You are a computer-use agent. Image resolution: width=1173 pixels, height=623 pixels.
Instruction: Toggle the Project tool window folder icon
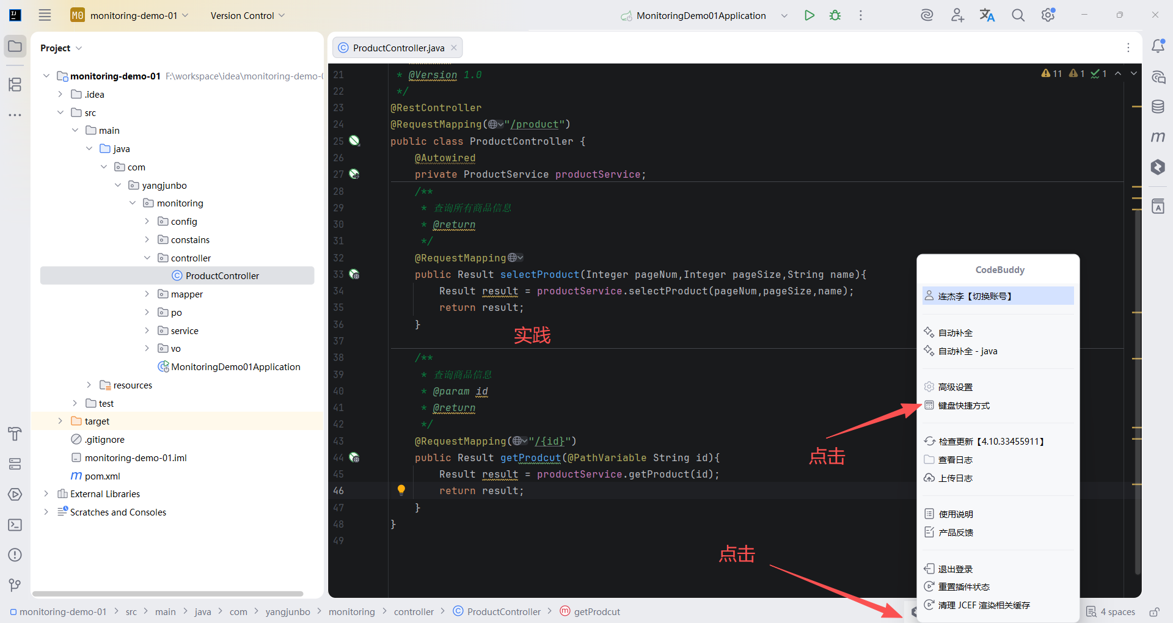pos(15,46)
